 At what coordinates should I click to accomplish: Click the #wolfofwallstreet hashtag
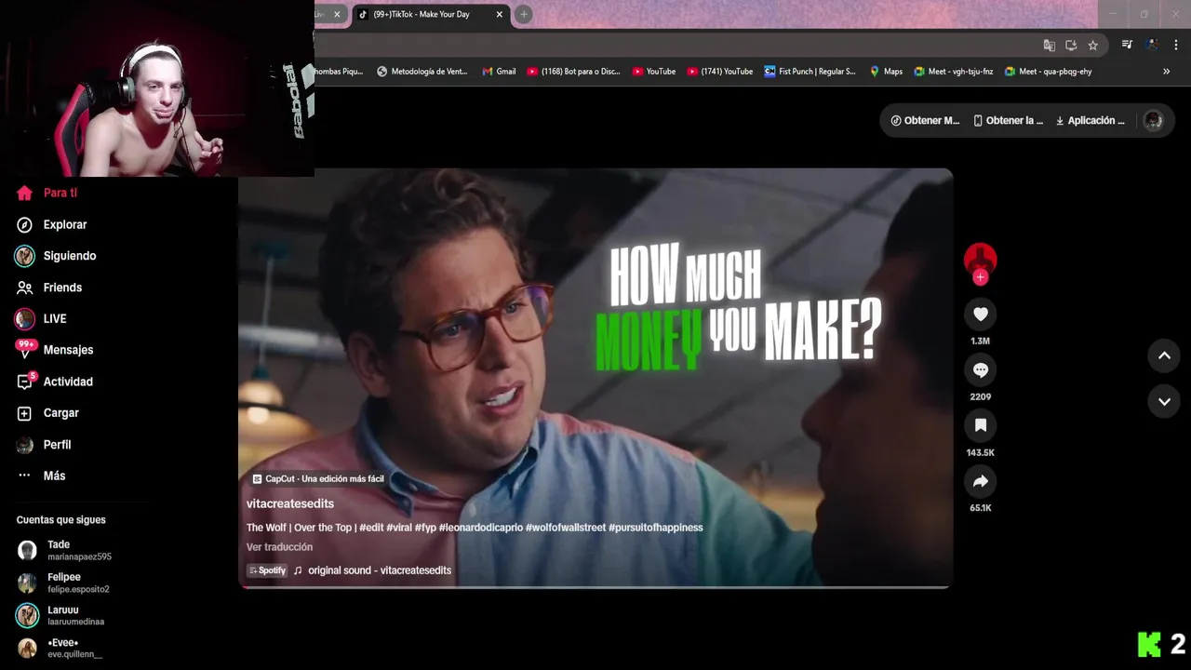click(566, 528)
